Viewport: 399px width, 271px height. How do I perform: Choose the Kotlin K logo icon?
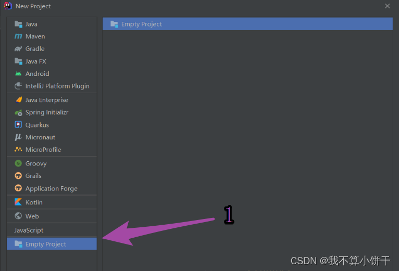[18, 202]
